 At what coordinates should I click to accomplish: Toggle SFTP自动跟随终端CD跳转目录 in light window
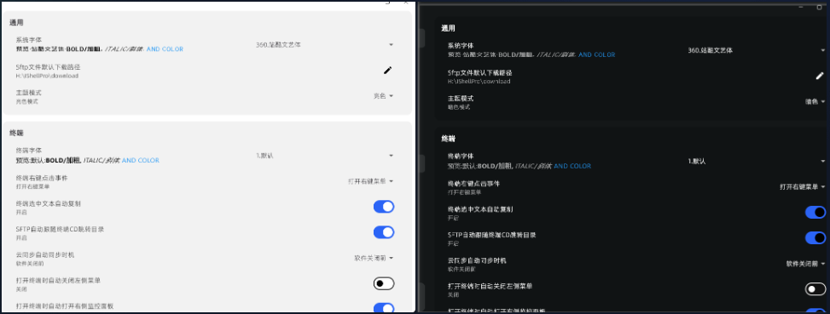384,232
